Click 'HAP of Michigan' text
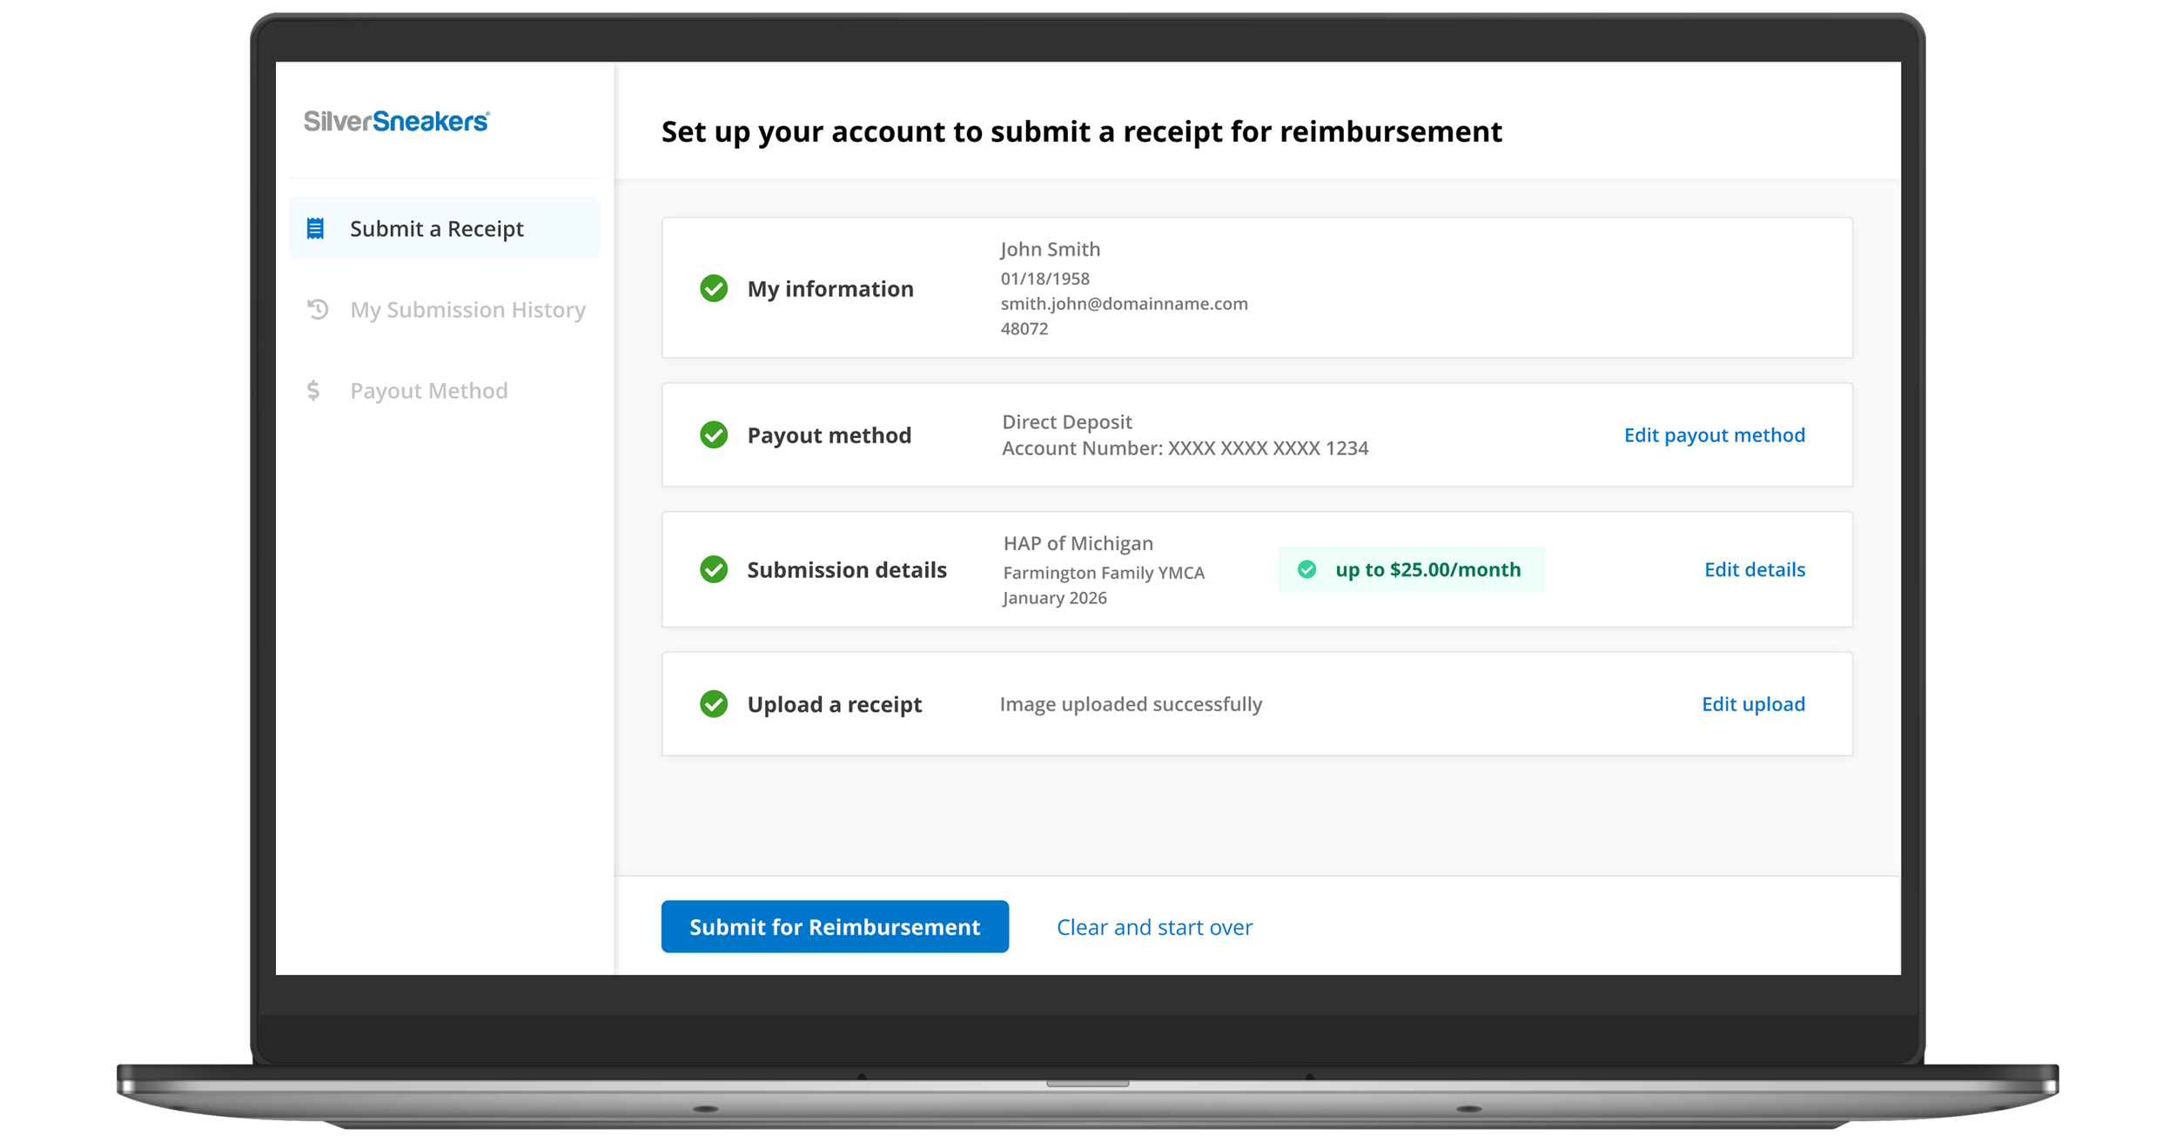This screenshot has width=2176, height=1142. click(x=1078, y=543)
